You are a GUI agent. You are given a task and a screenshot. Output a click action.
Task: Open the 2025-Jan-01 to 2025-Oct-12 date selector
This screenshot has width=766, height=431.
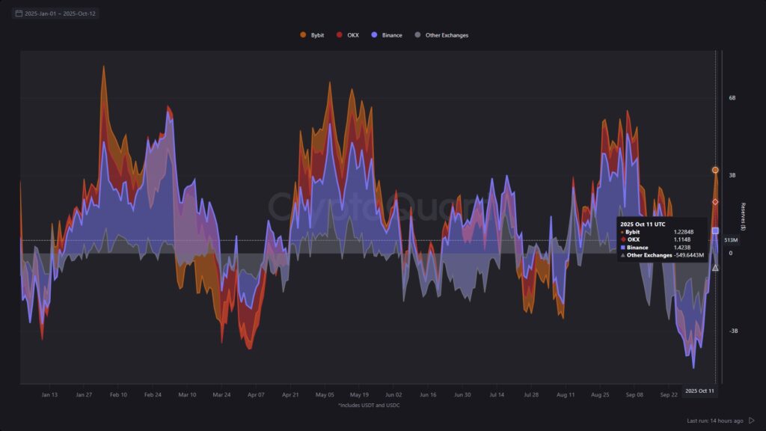[x=58, y=12]
